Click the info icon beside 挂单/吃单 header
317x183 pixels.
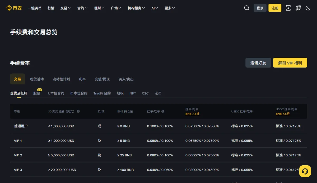(x=163, y=111)
